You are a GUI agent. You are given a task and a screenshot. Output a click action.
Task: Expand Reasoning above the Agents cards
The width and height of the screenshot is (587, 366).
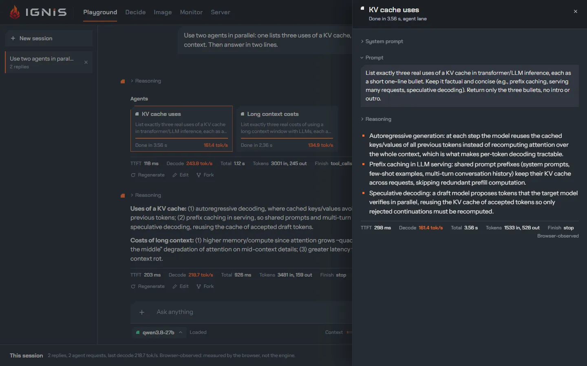pos(146,81)
